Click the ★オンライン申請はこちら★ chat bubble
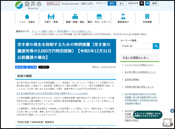175x129 pixels. (x=148, y=115)
